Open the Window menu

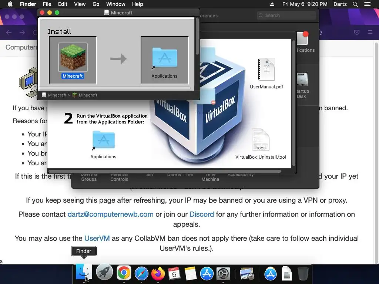pos(116,4)
